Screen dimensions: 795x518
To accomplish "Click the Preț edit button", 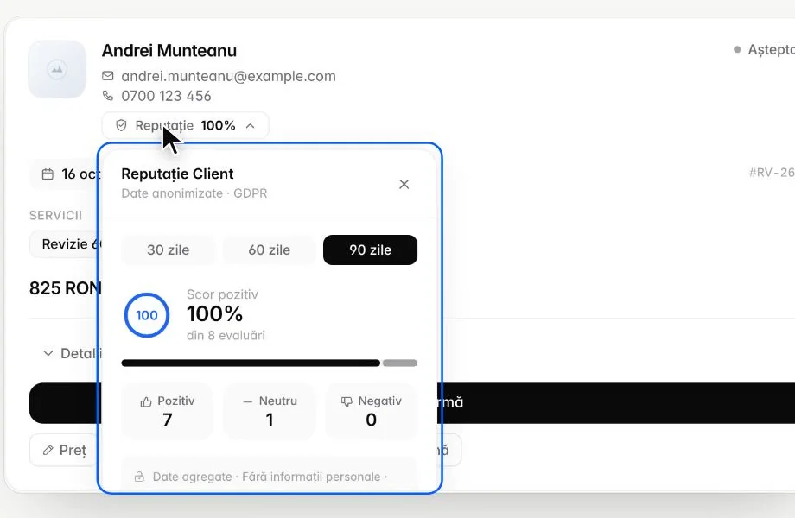I will pyautogui.click(x=64, y=450).
